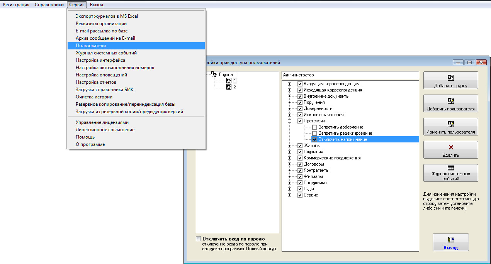
Task: Toggle Жалобы checkbox
Action: [x=300, y=146]
